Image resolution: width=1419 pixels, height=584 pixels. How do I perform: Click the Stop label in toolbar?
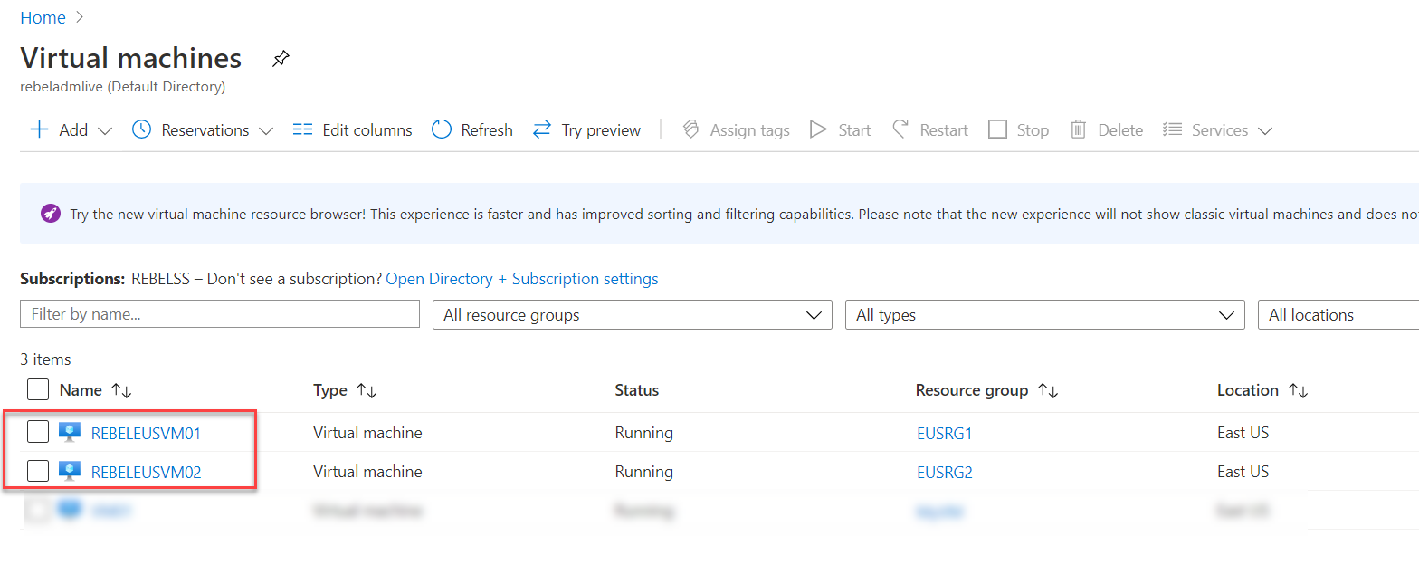pyautogui.click(x=1033, y=130)
